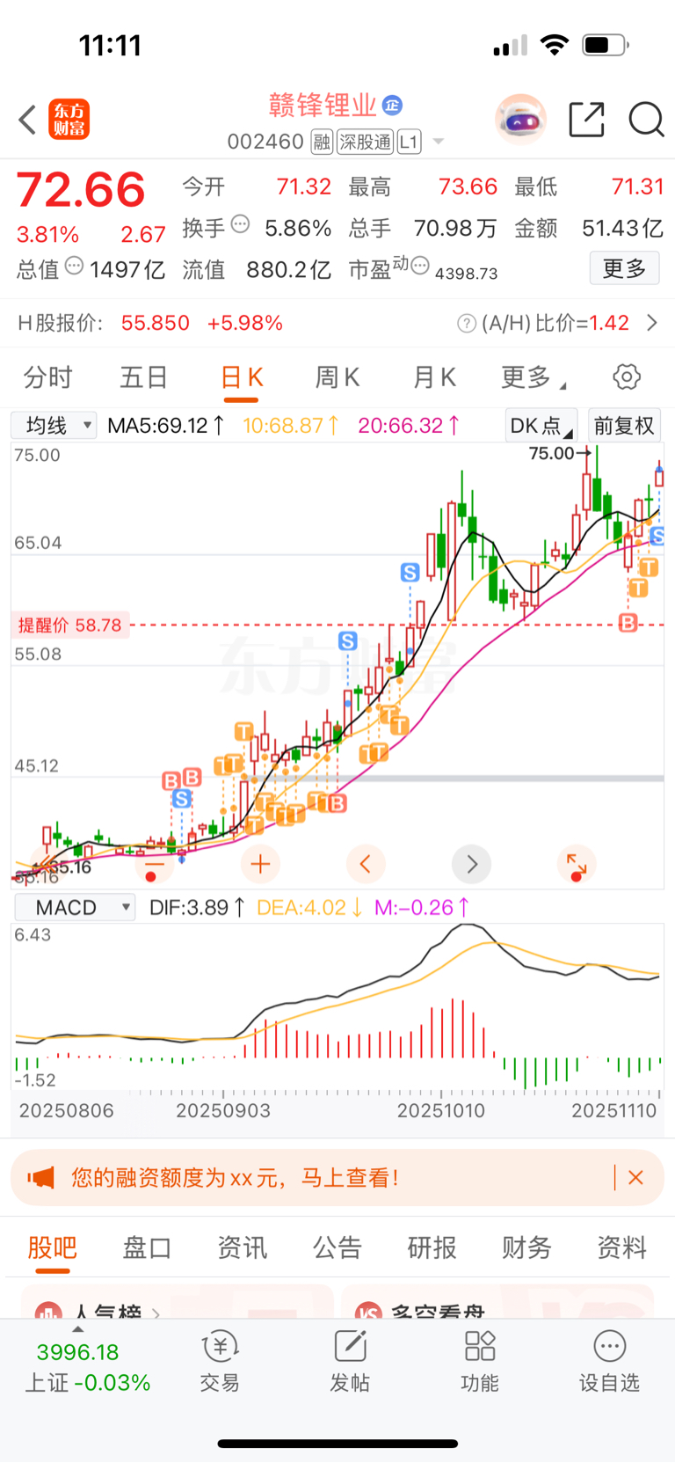Tap the DEA:4.02 value
The width and height of the screenshot is (675, 1463).
point(309,908)
